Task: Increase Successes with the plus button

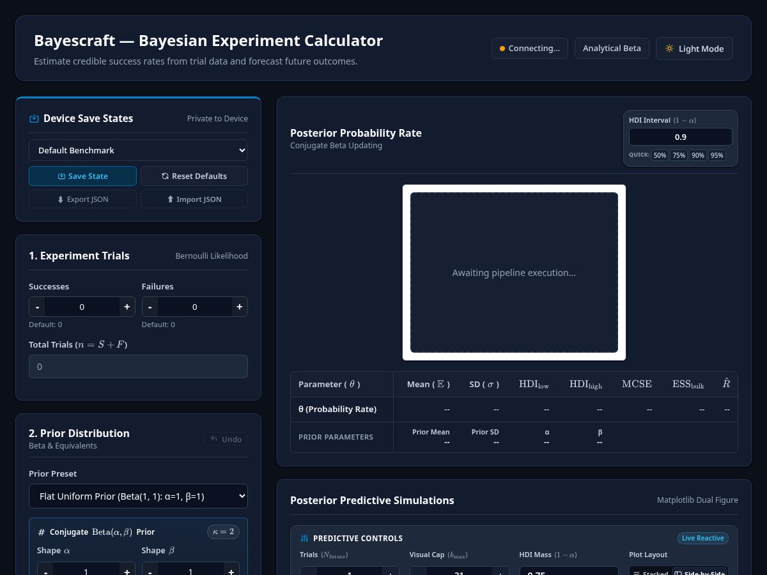Action: [127, 307]
